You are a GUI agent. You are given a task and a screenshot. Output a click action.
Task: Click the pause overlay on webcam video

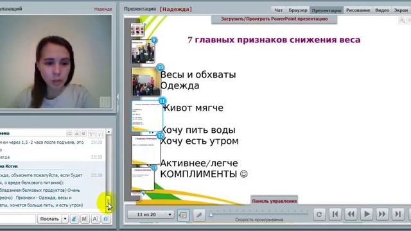[x=105, y=102]
